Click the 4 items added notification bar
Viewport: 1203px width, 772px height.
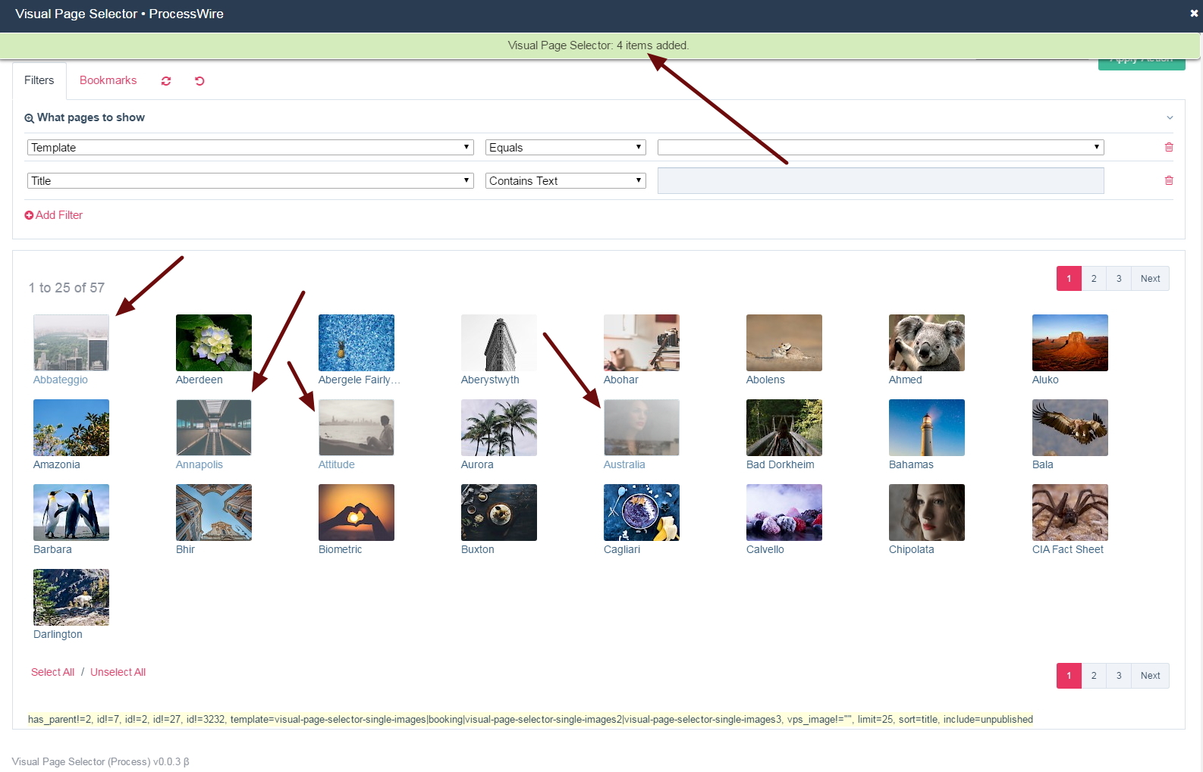pyautogui.click(x=599, y=45)
